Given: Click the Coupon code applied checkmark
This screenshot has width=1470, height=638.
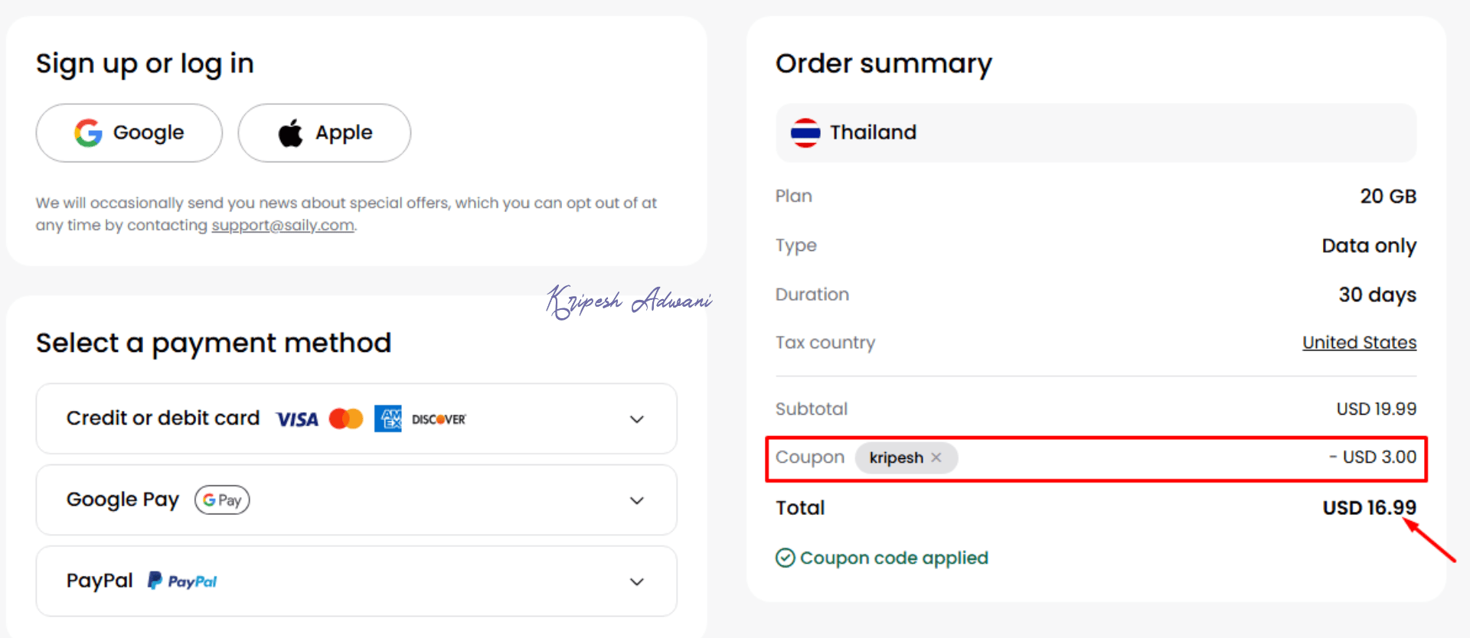Looking at the screenshot, I should coord(785,558).
